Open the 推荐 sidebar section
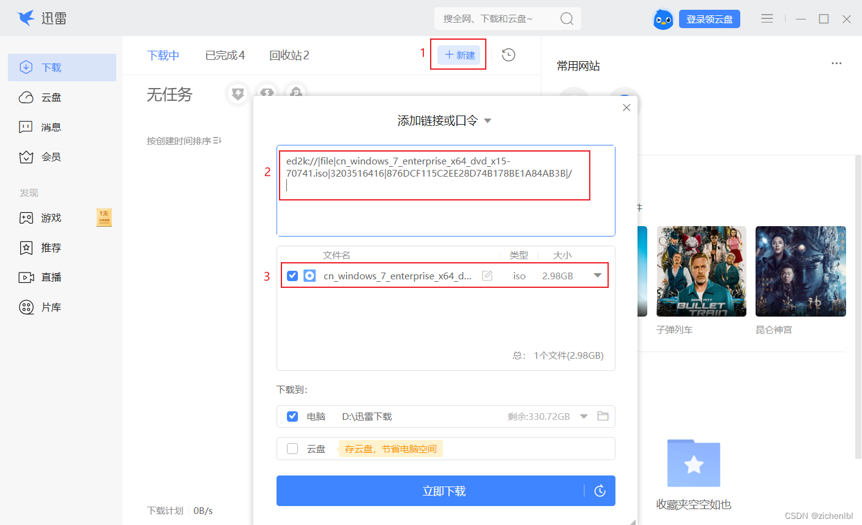 click(x=62, y=248)
